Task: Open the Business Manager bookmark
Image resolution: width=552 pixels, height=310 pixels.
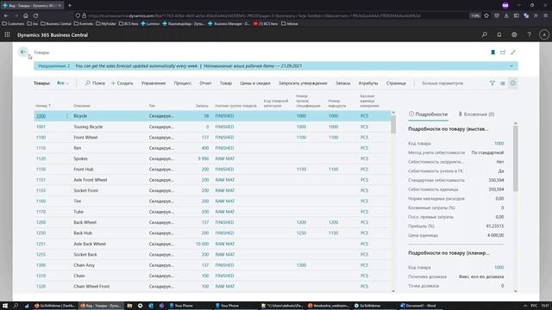Action: (x=229, y=23)
